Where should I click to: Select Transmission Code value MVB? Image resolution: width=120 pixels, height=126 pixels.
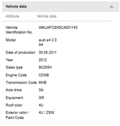tap(42, 83)
